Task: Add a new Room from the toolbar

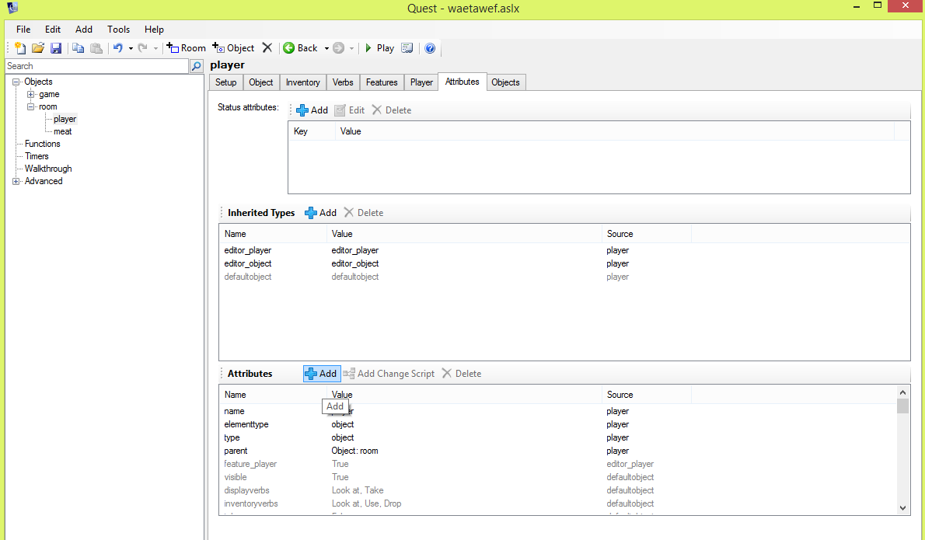Action: tap(187, 48)
